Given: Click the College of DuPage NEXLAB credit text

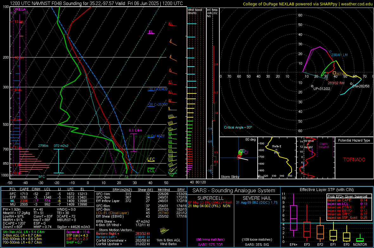Looking at the screenshot, I should pyautogui.click(x=307, y=4).
